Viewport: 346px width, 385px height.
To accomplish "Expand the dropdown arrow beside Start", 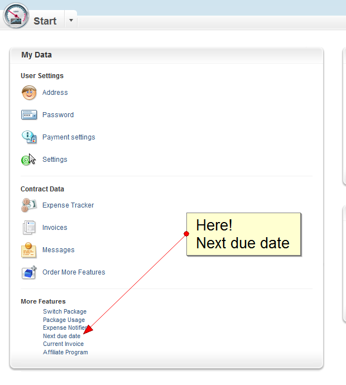I will [71, 21].
